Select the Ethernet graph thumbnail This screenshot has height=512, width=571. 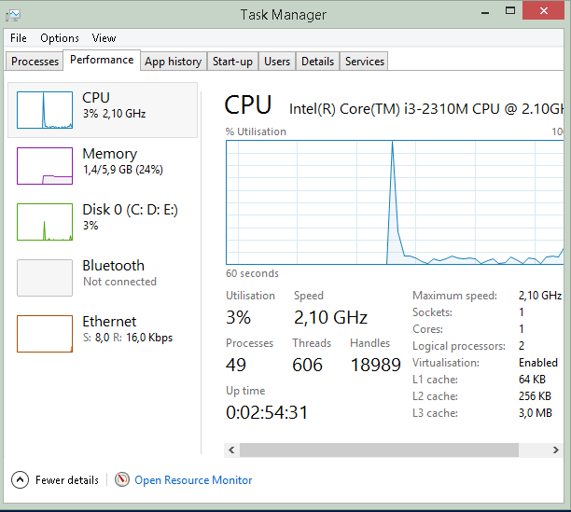[45, 334]
